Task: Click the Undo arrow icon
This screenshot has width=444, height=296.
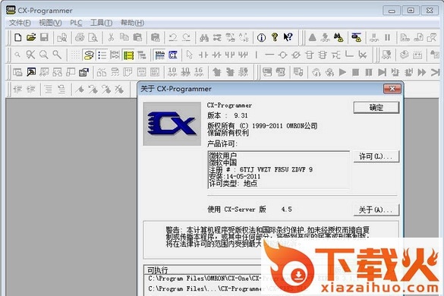Action: pos(173,37)
